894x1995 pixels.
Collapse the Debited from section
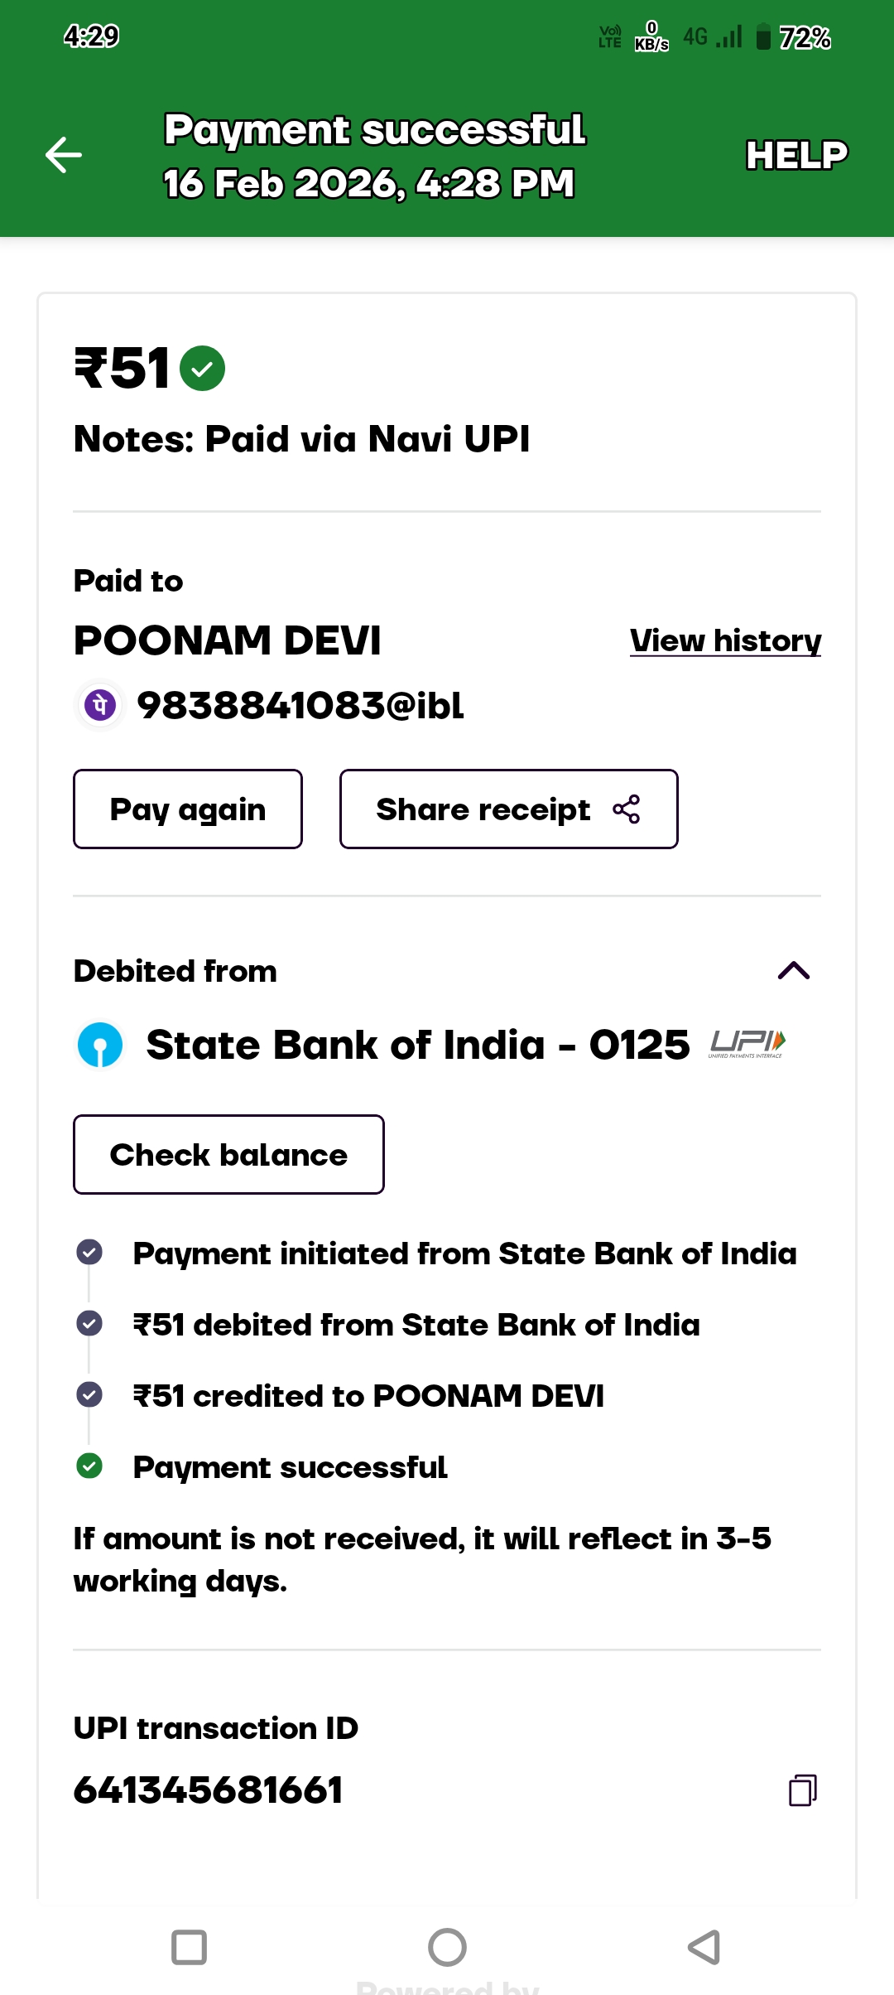[x=793, y=970]
